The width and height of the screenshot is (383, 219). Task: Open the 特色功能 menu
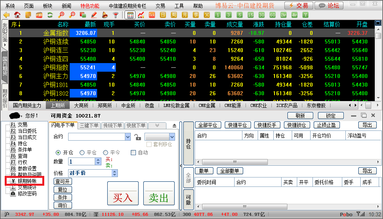[90, 6]
